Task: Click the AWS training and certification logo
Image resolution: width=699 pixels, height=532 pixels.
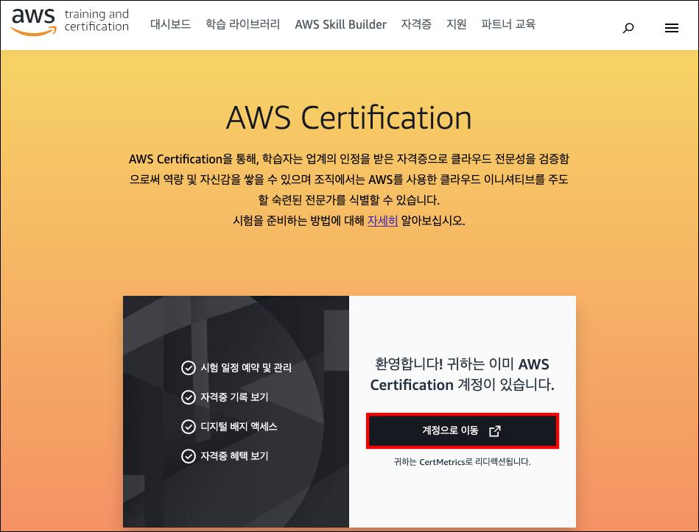Action: pyautogui.click(x=70, y=21)
